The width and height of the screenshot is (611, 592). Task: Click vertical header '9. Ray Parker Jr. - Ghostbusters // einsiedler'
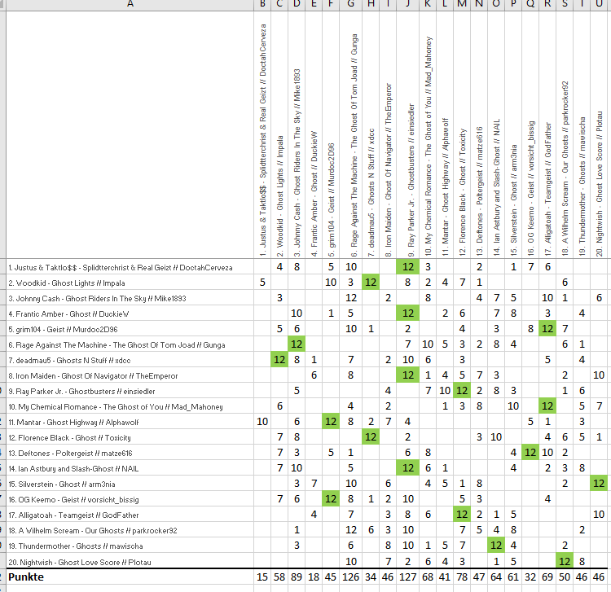point(411,180)
